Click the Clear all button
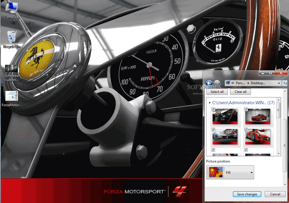289x203 pixels. click(240, 92)
